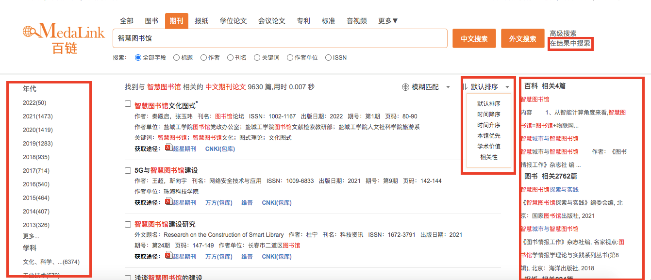The height and width of the screenshot is (280, 651).
Task: Filter results by year 2021(1473)
Action: coord(38,116)
